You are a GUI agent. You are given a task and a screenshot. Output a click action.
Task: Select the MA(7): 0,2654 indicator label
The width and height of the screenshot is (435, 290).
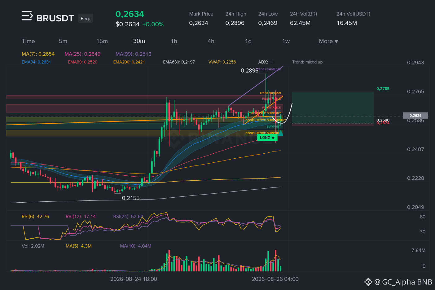point(38,54)
